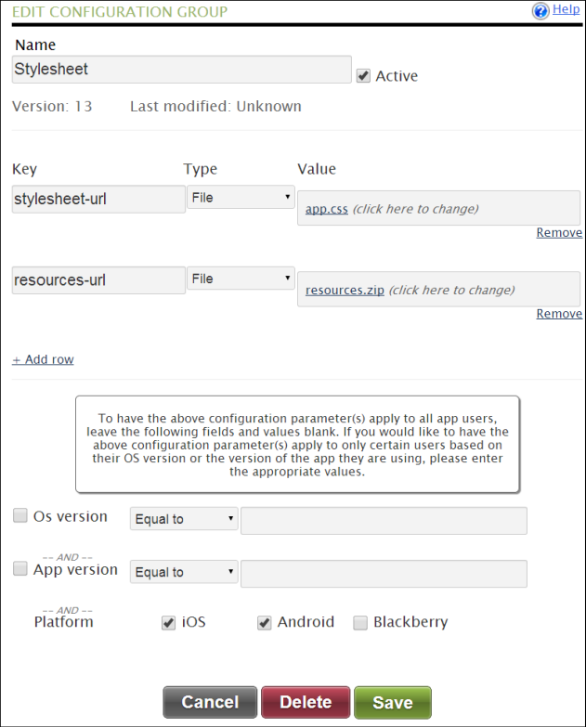Uncheck the Active checkbox
The width and height of the screenshot is (586, 727).
[363, 75]
